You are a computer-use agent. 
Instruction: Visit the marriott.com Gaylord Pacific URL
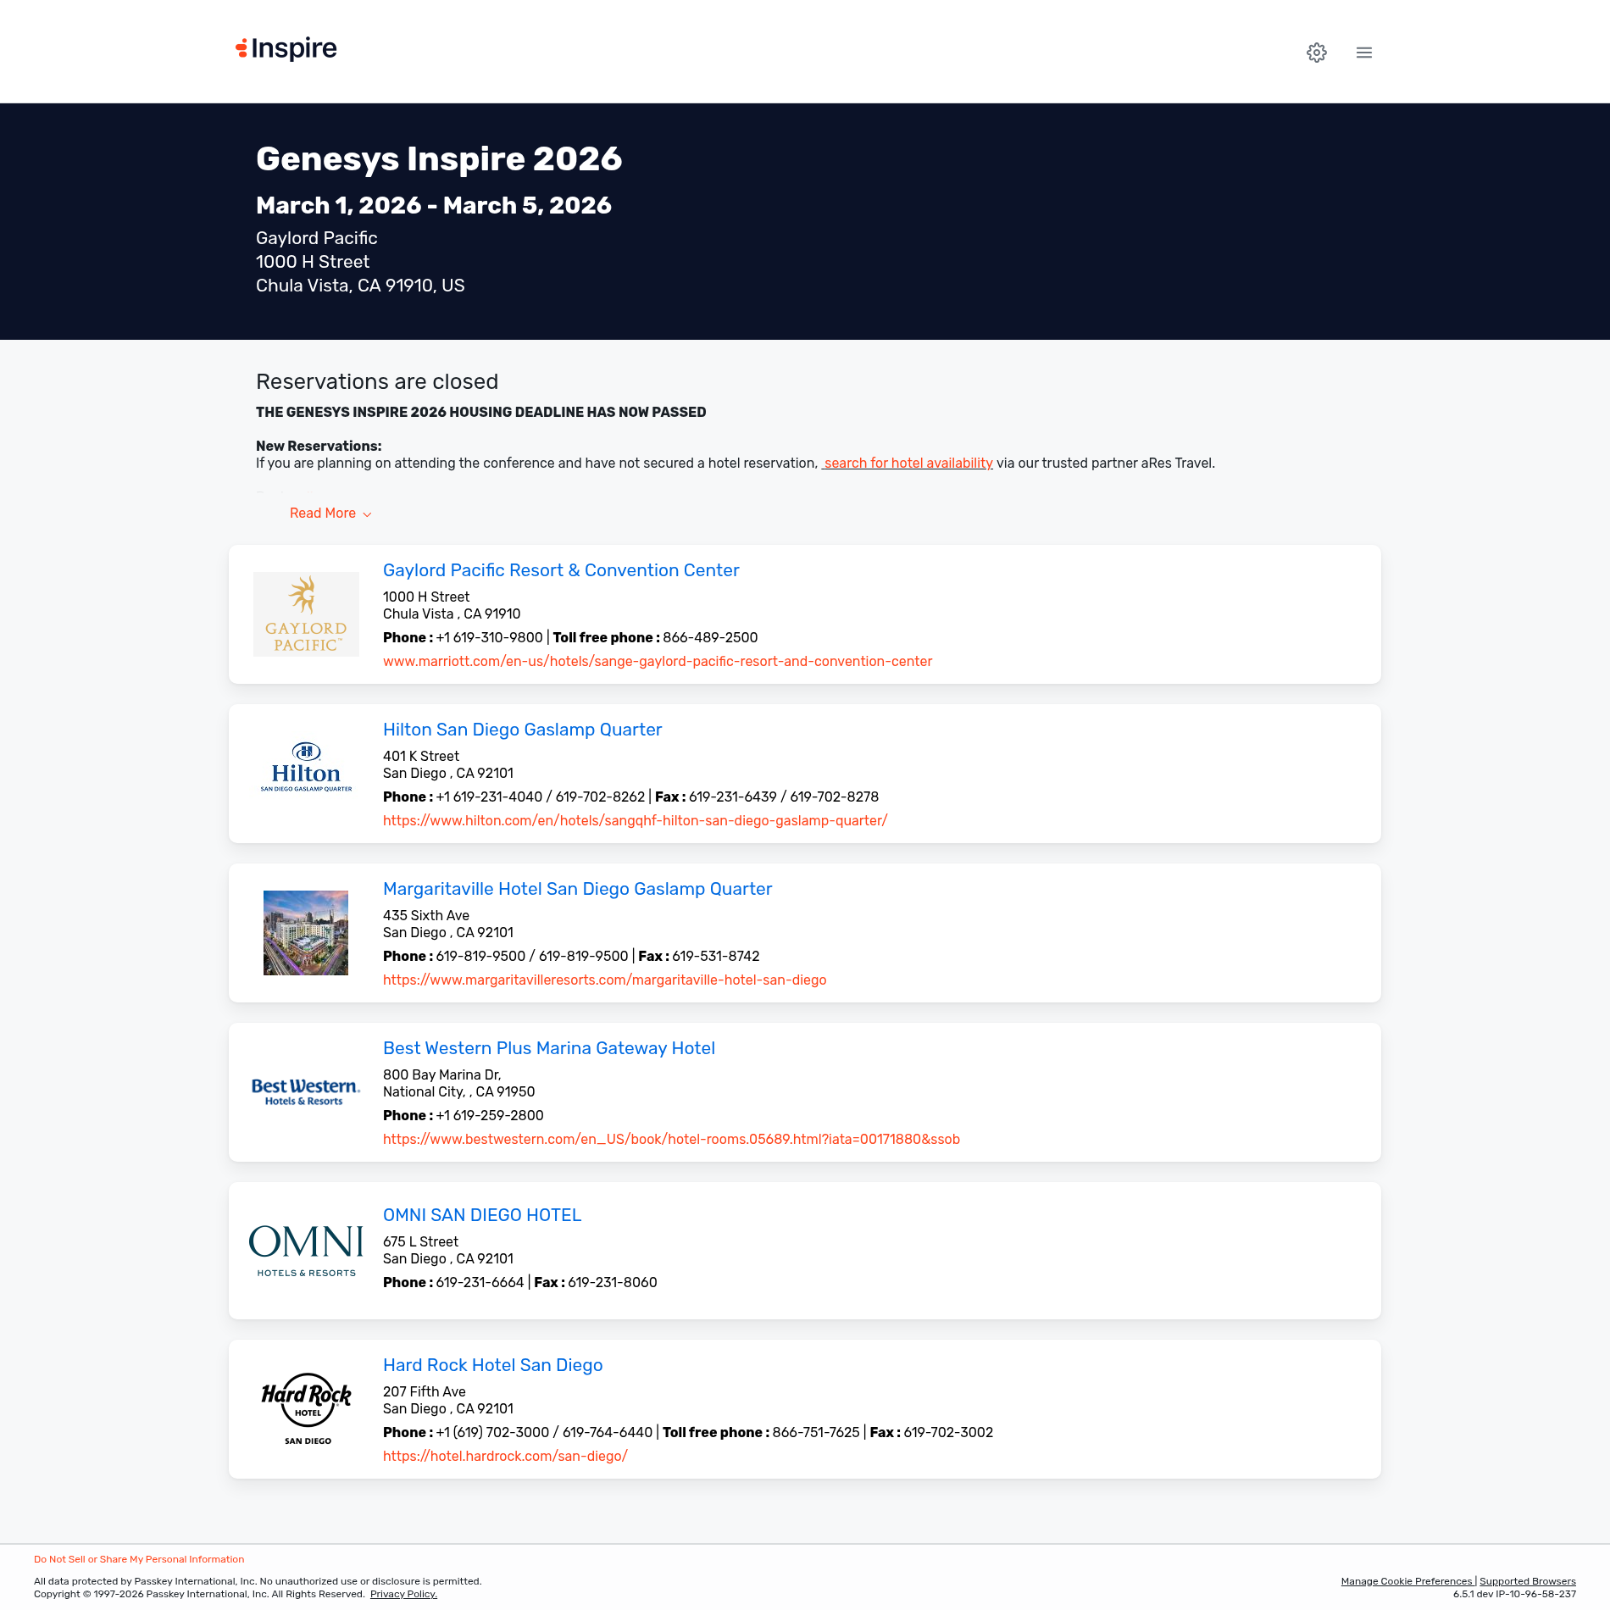click(658, 661)
